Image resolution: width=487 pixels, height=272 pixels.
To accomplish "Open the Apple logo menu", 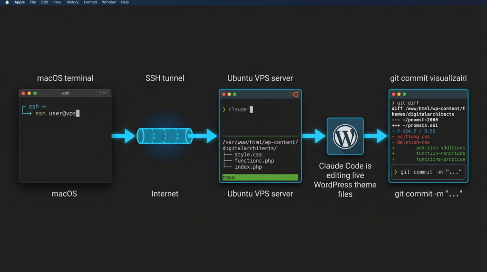I will tap(7, 2).
